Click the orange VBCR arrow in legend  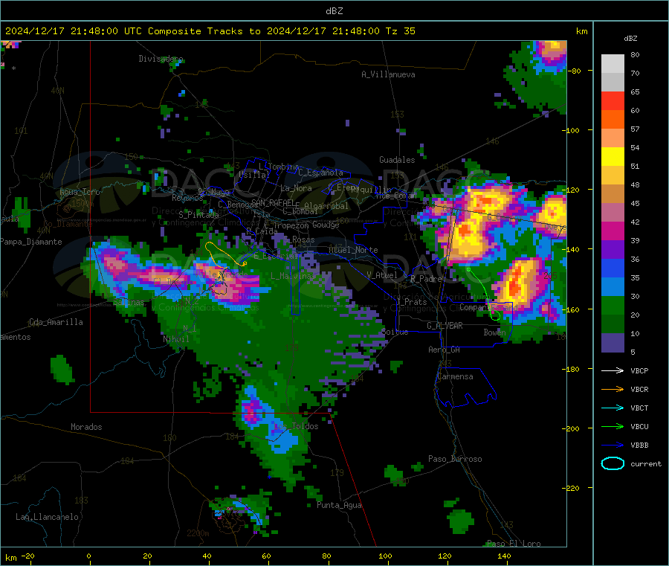(613, 389)
